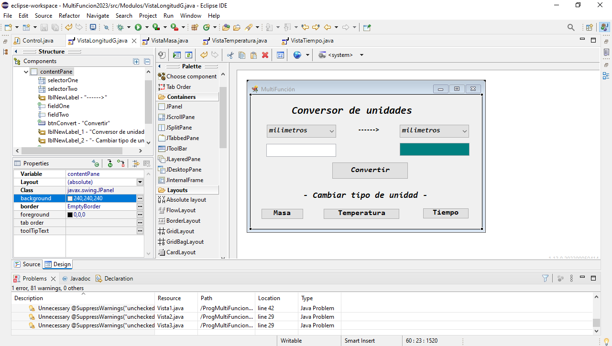Select BorderLayout in Layouts palette
This screenshot has width=612, height=346.
(x=179, y=221)
